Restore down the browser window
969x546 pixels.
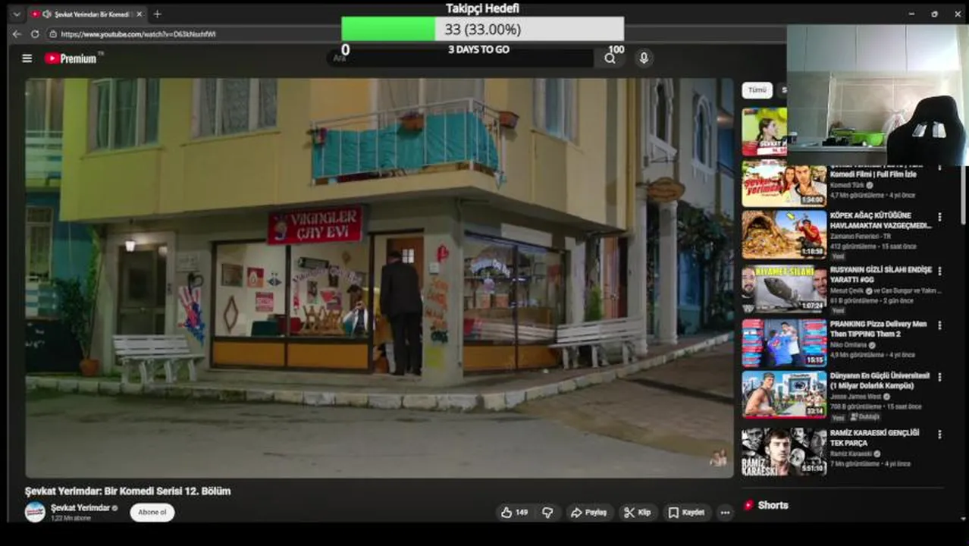pos(934,14)
